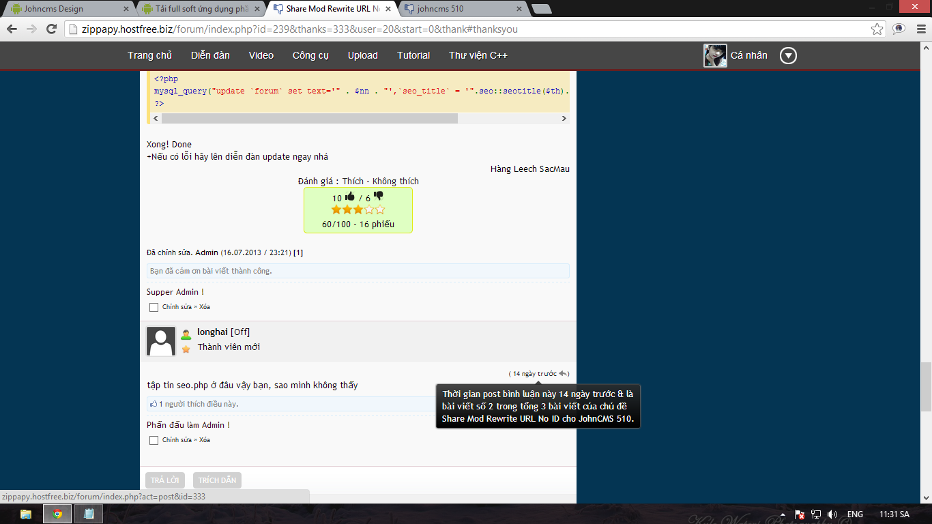Open the Upload menu item
The image size is (932, 524).
pos(363,55)
